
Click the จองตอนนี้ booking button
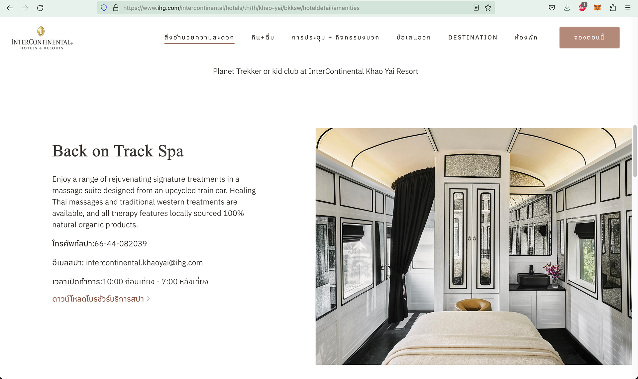[589, 38]
